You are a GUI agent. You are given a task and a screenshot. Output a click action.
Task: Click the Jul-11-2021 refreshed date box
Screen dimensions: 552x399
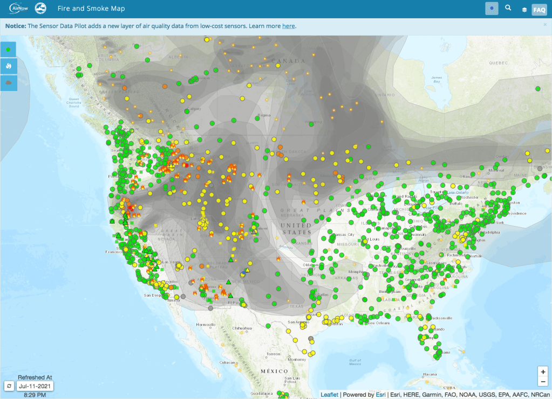pyautogui.click(x=35, y=386)
